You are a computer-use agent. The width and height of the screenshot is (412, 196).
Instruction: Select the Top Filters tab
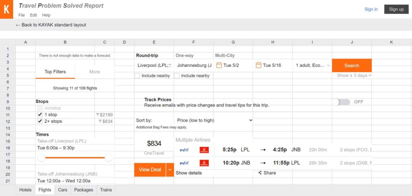(55, 72)
